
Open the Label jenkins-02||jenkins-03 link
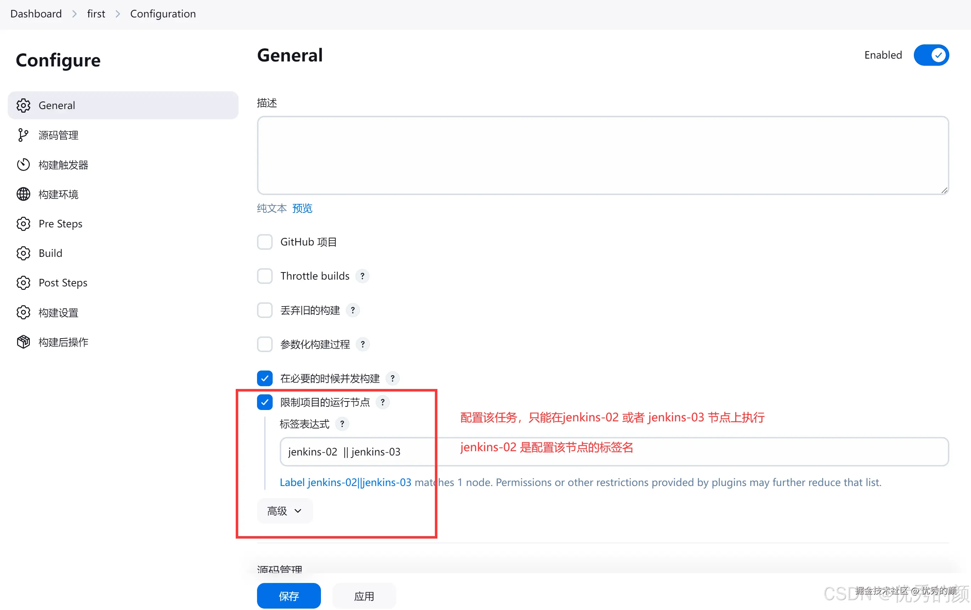tap(345, 482)
